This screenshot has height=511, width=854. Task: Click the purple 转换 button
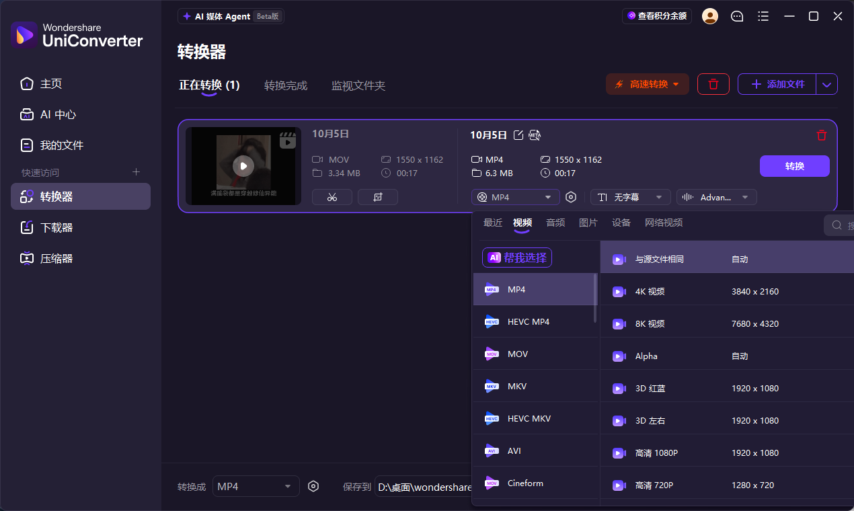[x=795, y=166]
